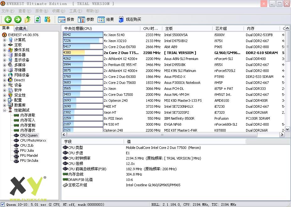This screenshot has height=207, width=291.
Task: Collapse the 性能测试 tree node
Action: (x=4, y=110)
